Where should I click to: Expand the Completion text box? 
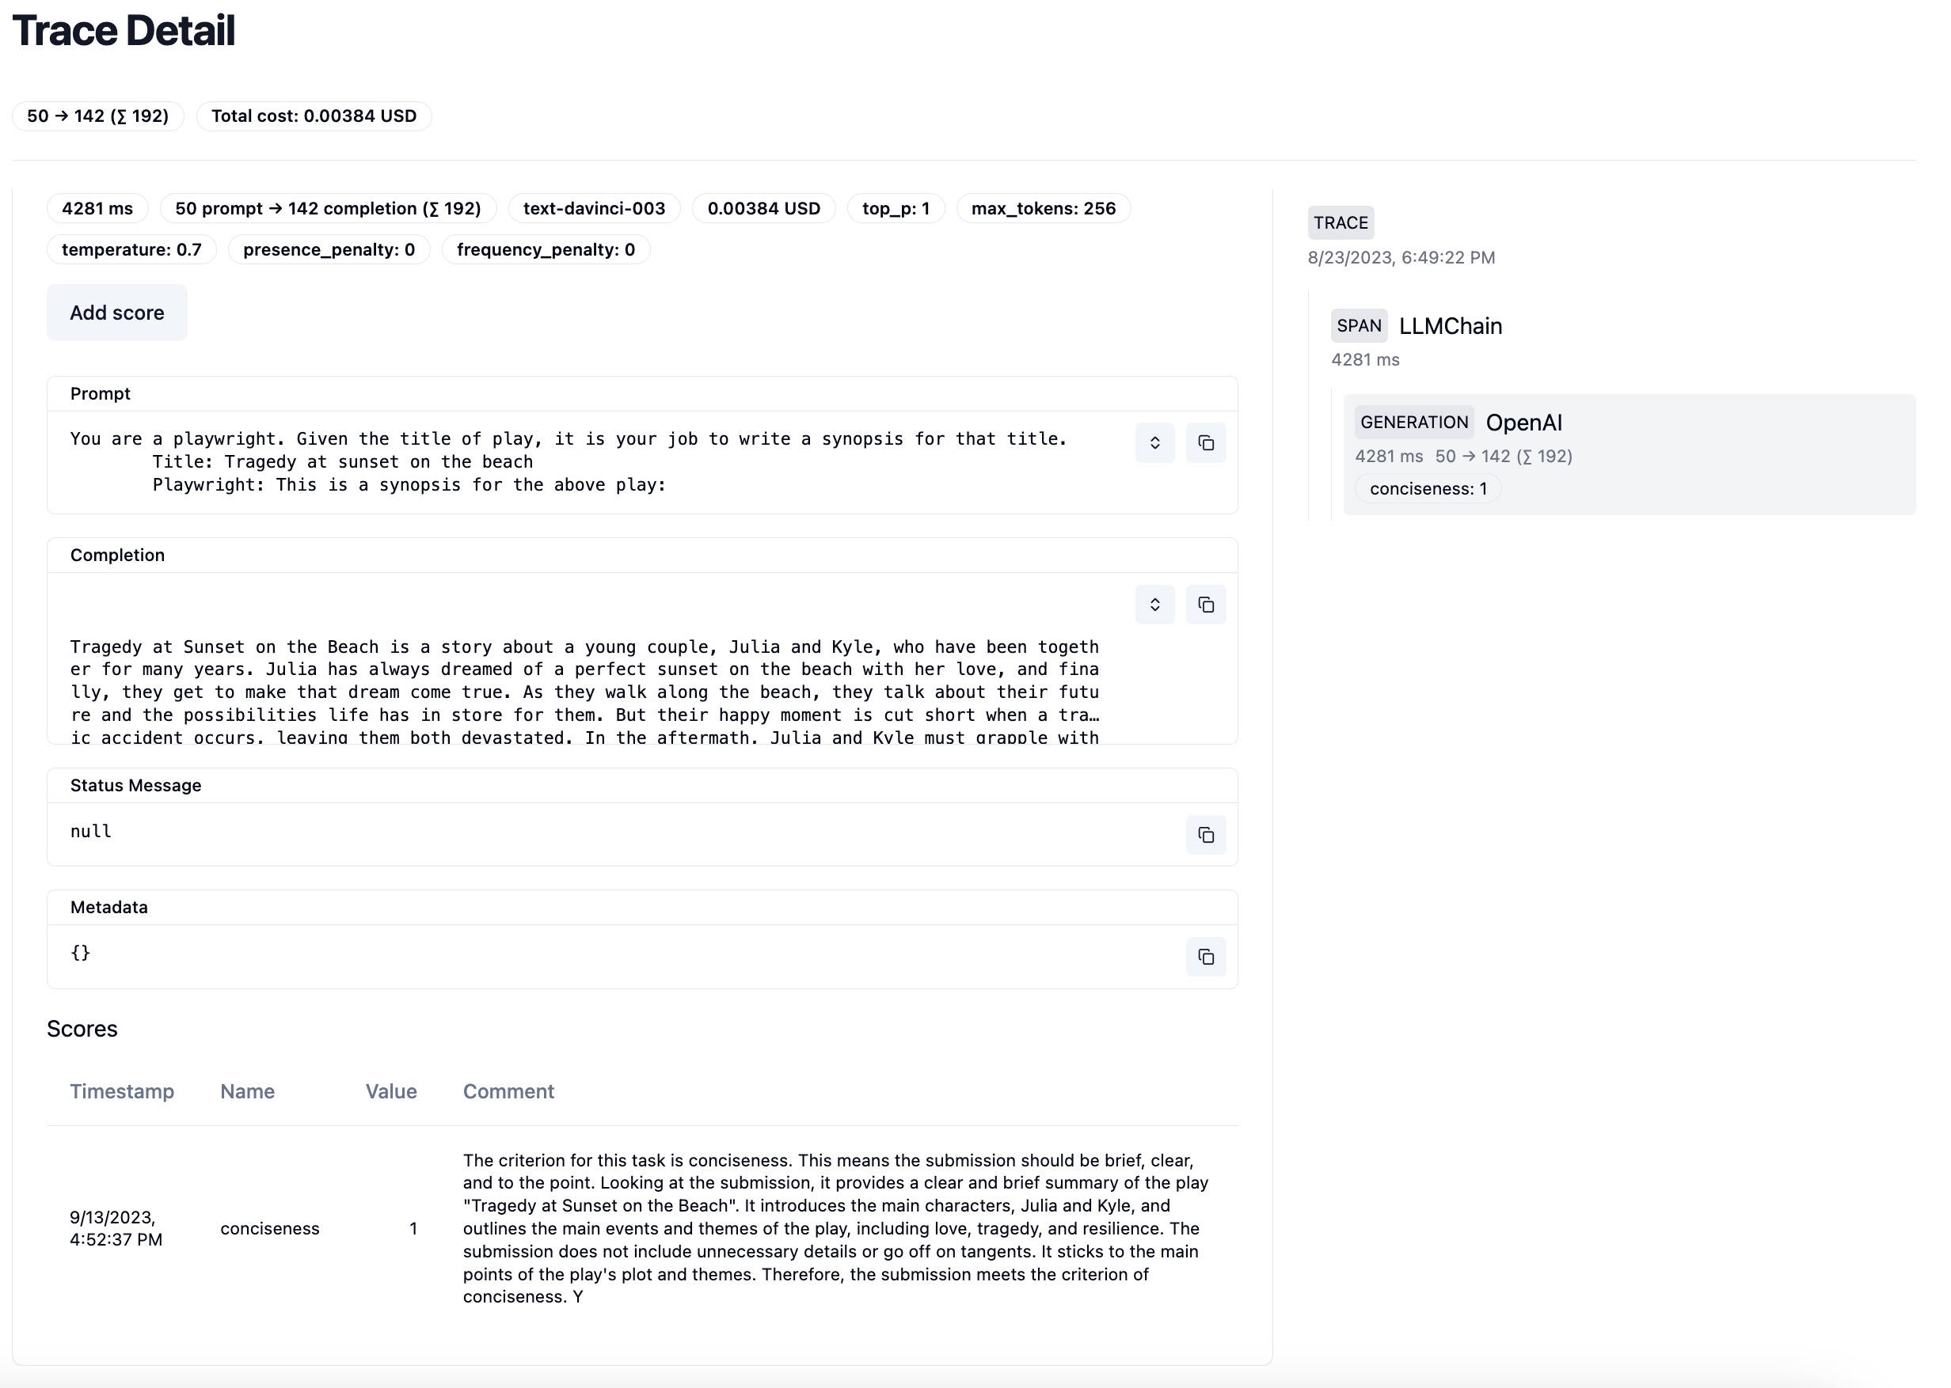pos(1154,605)
